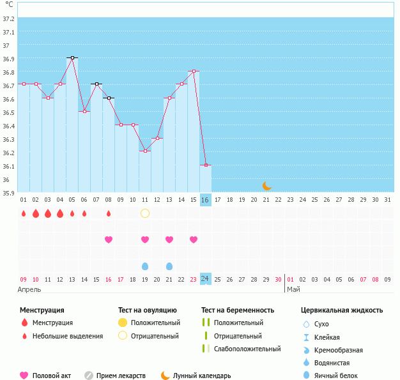Viewport: 400px width, 380px height.
Task: Click the moon icon on day 21
Action: coord(267,186)
